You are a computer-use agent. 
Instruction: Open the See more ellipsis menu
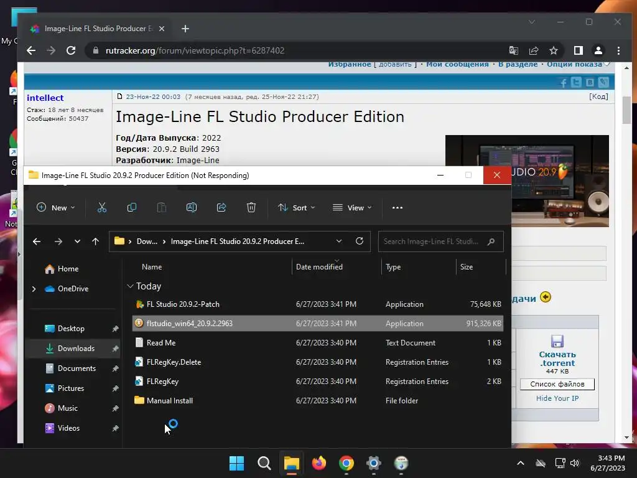pyautogui.click(x=398, y=208)
